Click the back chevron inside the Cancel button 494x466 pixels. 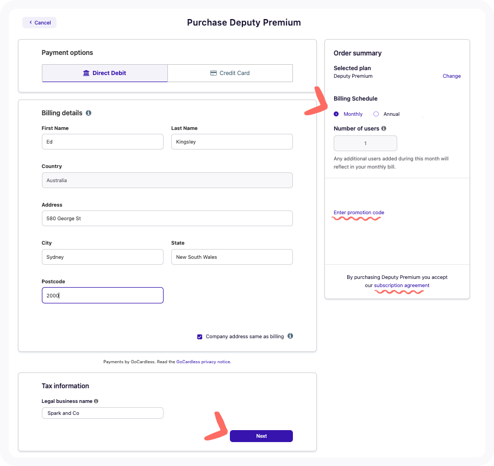pos(30,22)
